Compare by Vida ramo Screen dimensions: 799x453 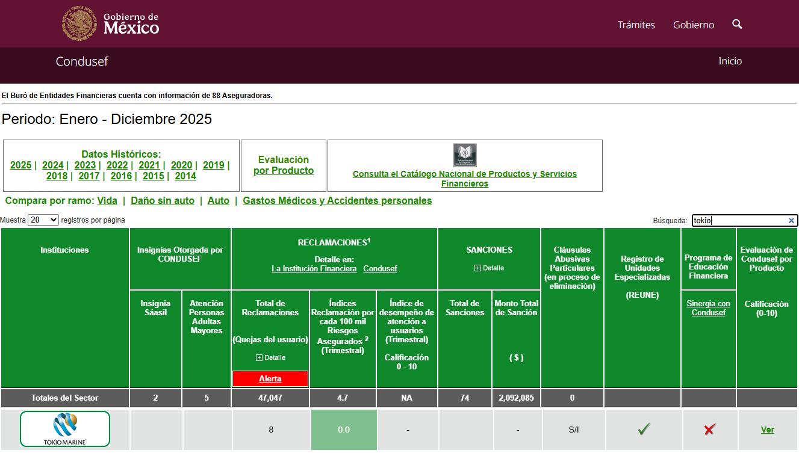coord(107,201)
